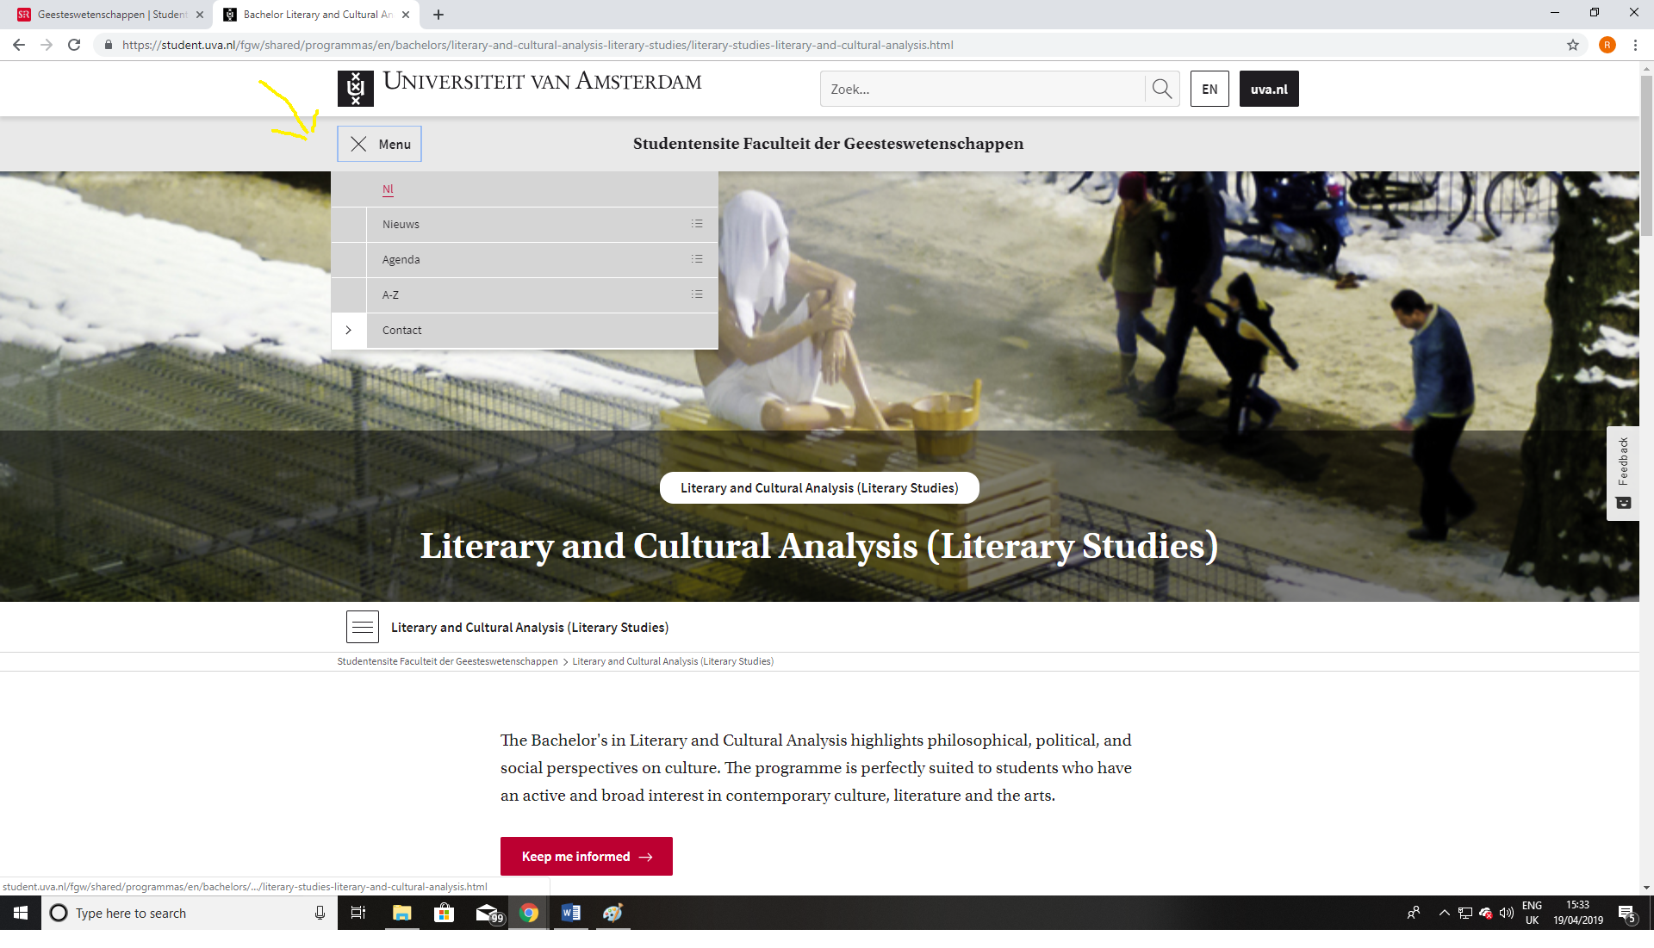Click the magnifier search icon

coord(1161,89)
